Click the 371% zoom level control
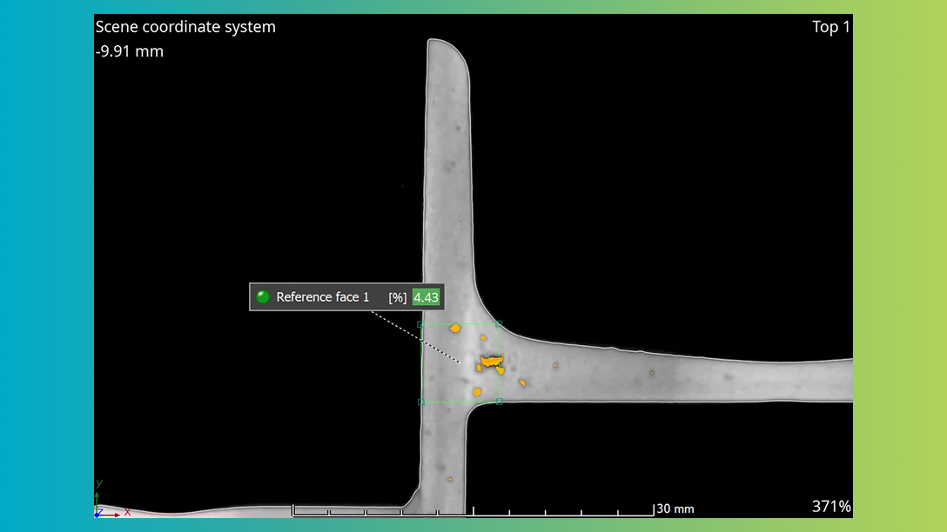The height and width of the screenshot is (532, 947). [x=831, y=506]
